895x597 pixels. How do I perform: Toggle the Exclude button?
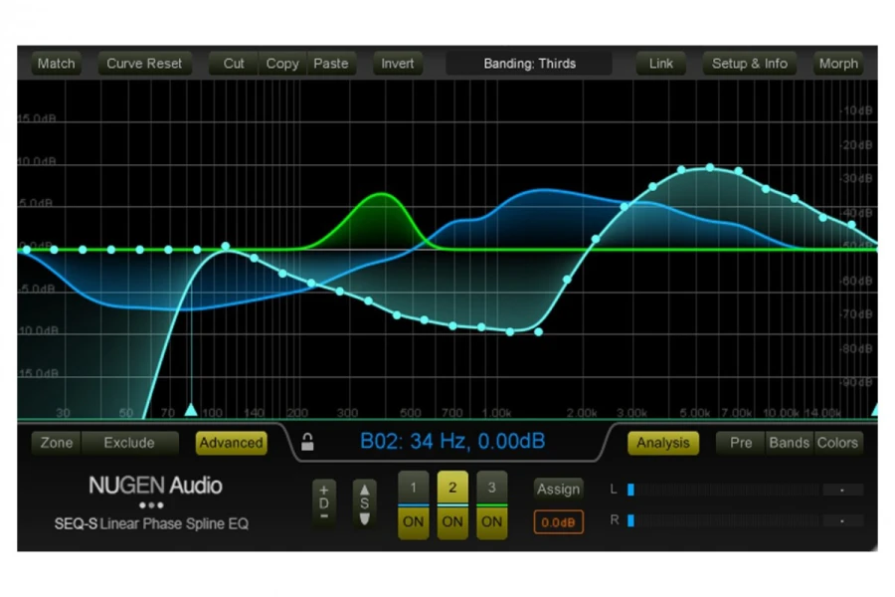click(x=129, y=443)
